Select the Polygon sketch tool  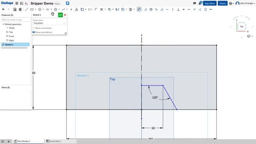click(x=56, y=10)
